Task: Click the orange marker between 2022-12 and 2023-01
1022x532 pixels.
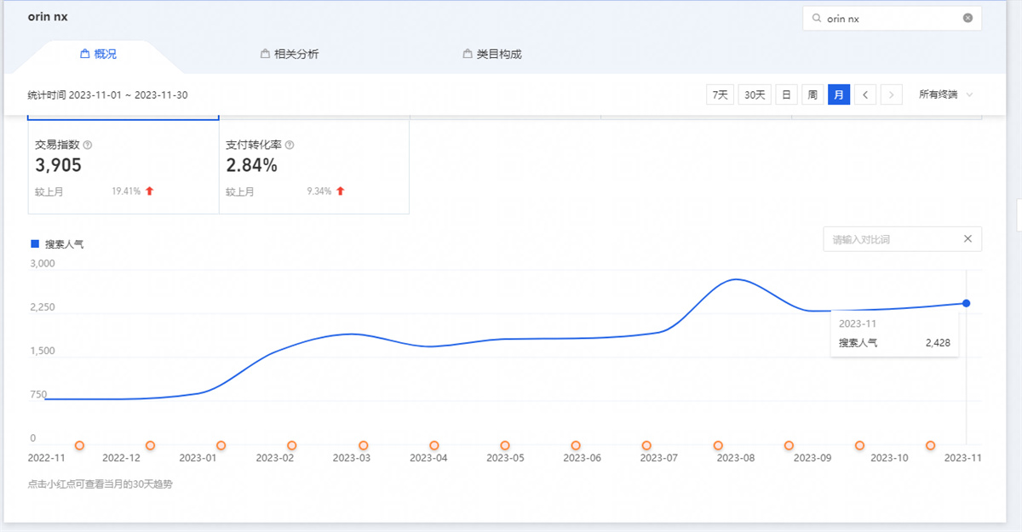Action: (x=150, y=445)
